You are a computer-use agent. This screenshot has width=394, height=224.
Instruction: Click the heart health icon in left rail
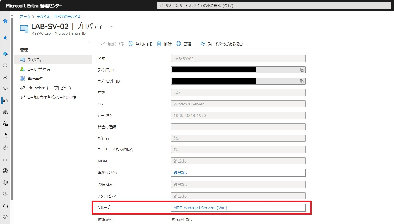[x=5, y=217]
